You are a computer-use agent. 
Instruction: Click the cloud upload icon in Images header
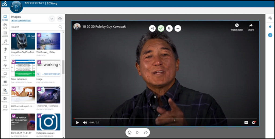tap(60, 19)
